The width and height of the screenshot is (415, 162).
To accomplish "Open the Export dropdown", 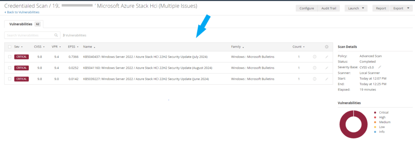I will (401, 8).
